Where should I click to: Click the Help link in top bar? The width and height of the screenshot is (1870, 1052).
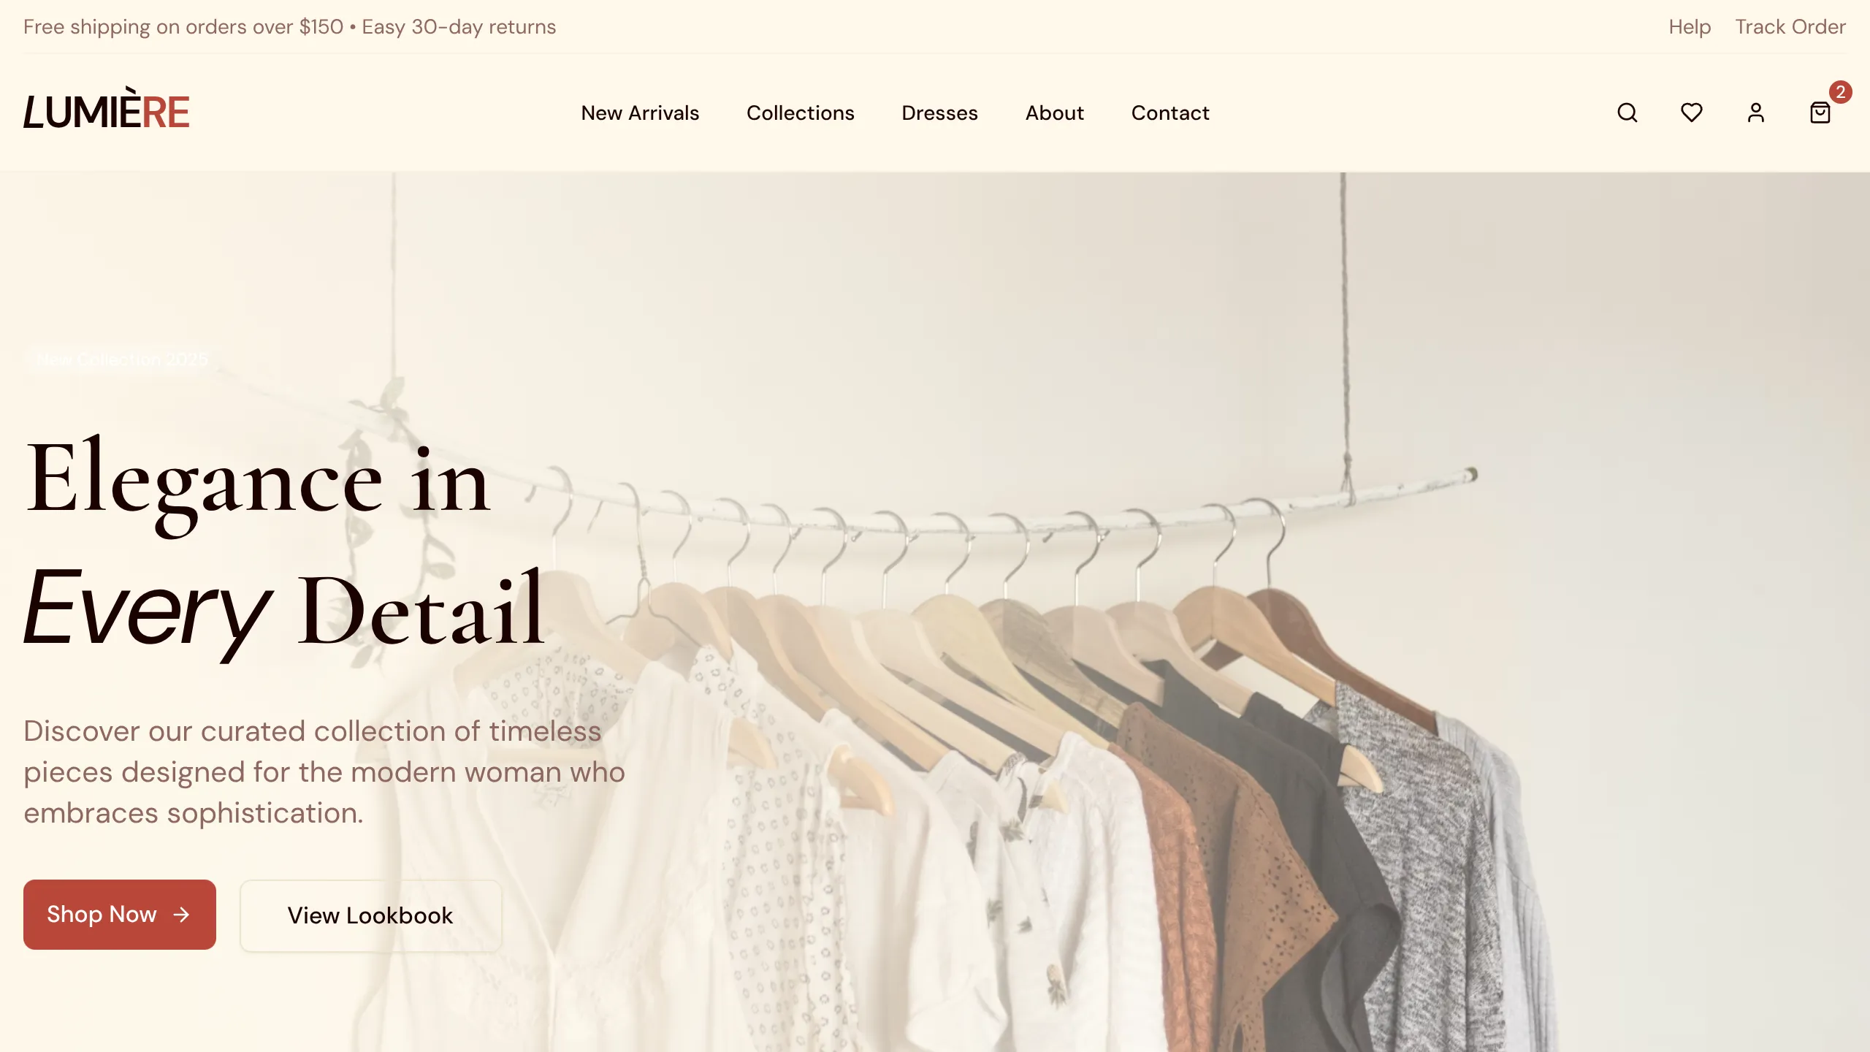click(1690, 27)
